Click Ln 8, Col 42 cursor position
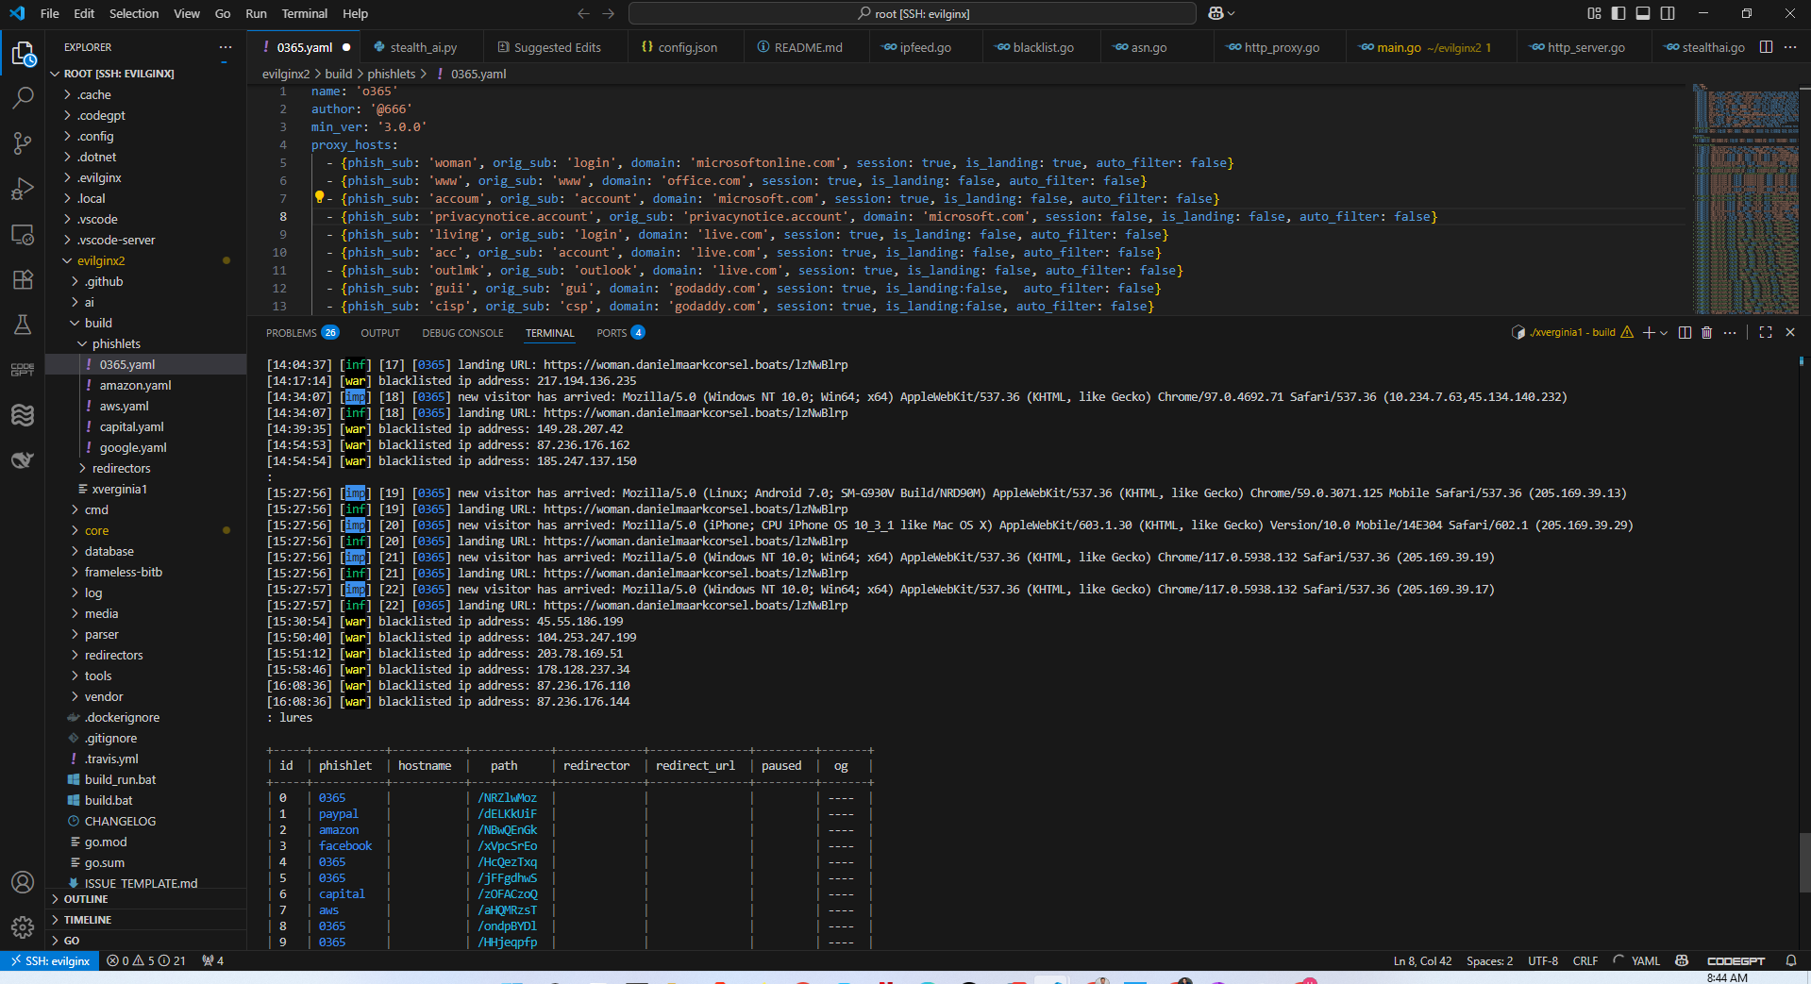Image resolution: width=1811 pixels, height=984 pixels. tap(1422, 960)
